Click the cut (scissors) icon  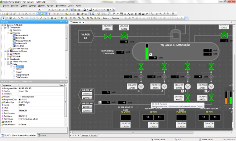[x=19, y=14]
